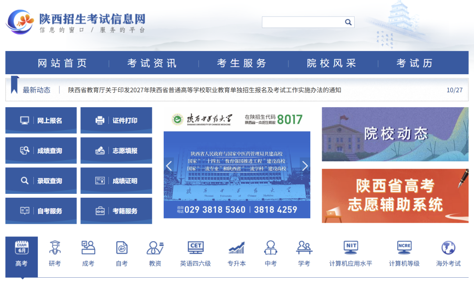The height and width of the screenshot is (283, 474).
Task: Click the 网上报名 button
Action: (x=41, y=120)
